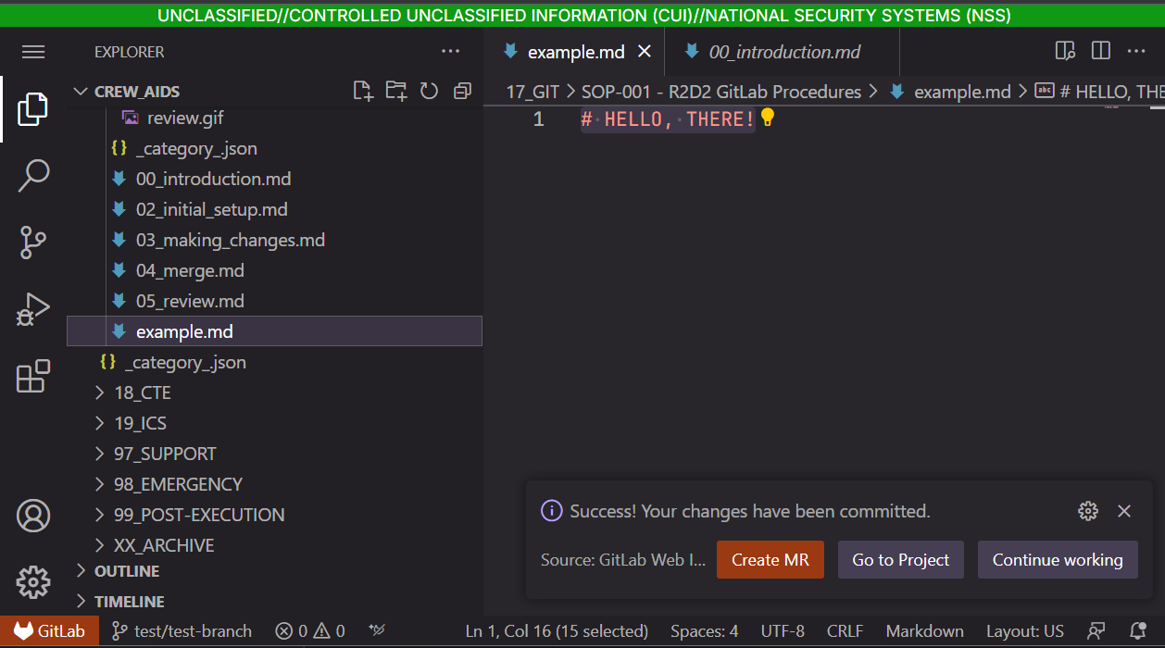Switch to the example.md tab
The width and height of the screenshot is (1165, 648).
[x=574, y=52]
